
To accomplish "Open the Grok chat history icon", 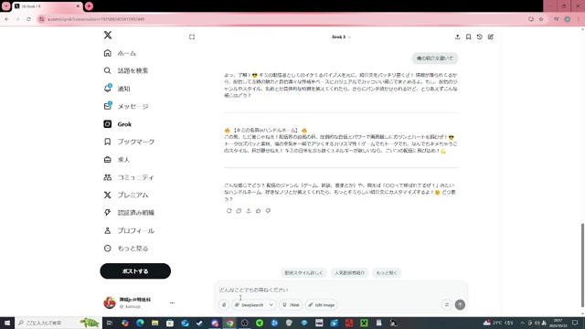I will click(479, 37).
